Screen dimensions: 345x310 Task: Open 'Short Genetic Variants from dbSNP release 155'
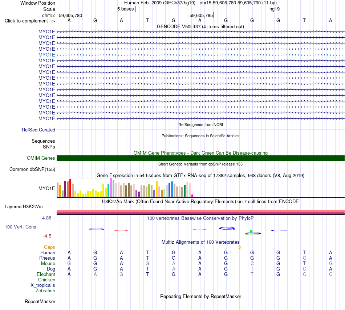click(x=200, y=164)
